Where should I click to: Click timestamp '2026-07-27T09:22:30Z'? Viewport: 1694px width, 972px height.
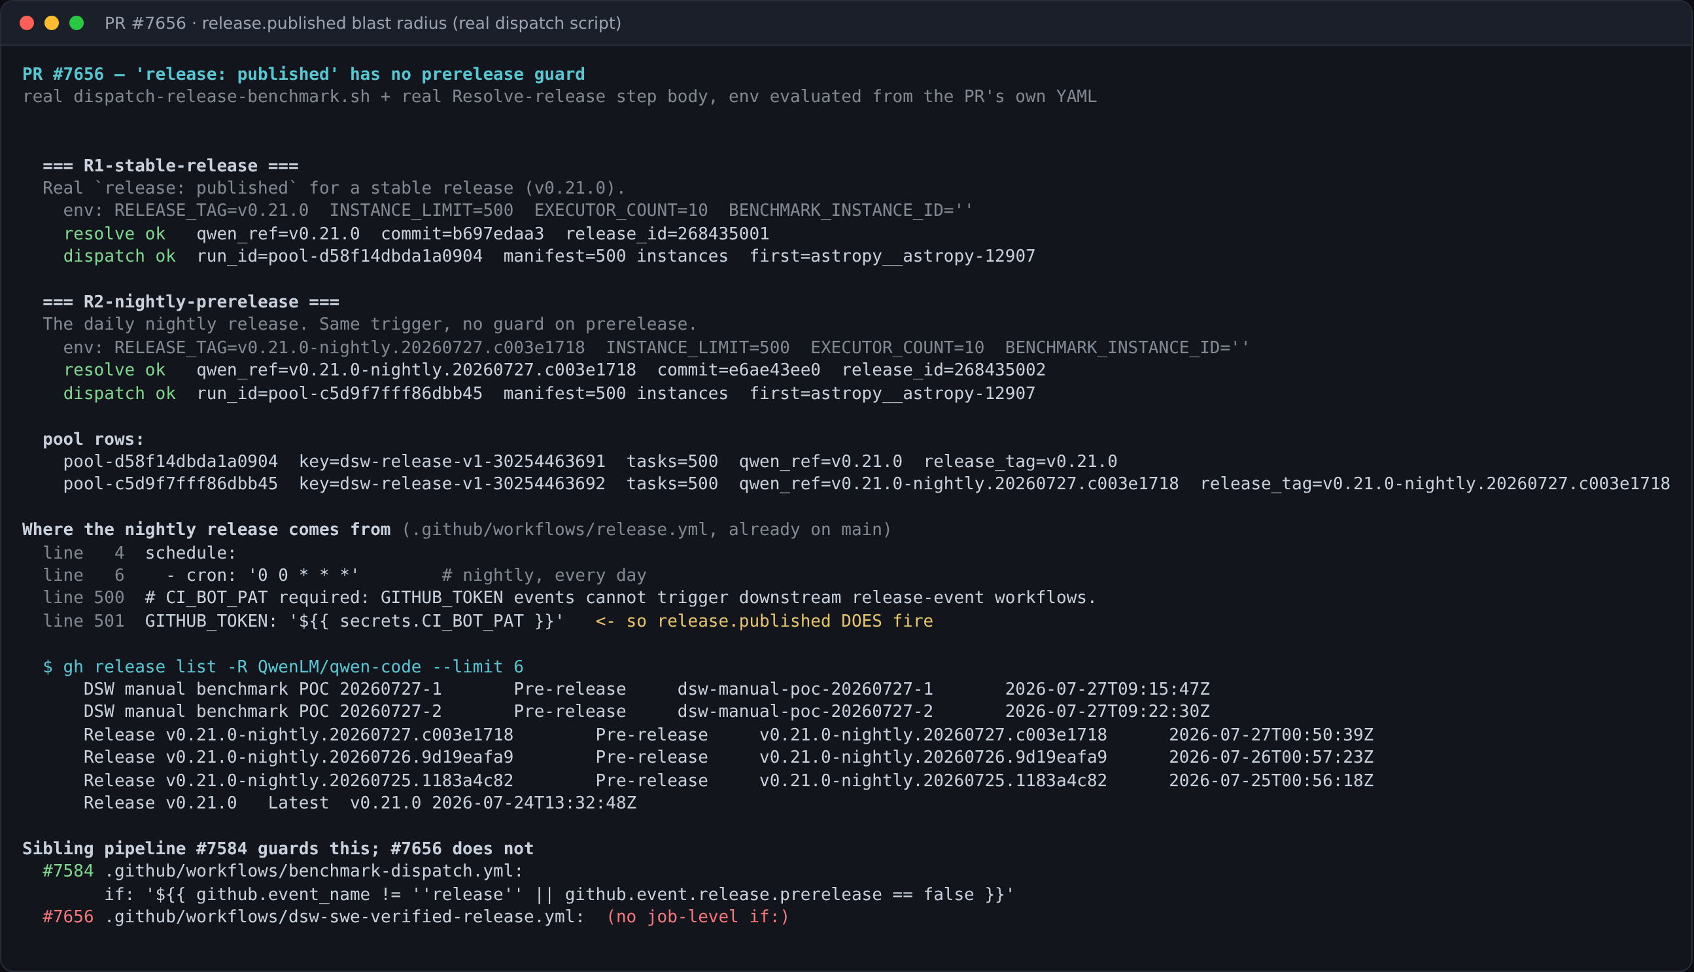pos(1107,712)
